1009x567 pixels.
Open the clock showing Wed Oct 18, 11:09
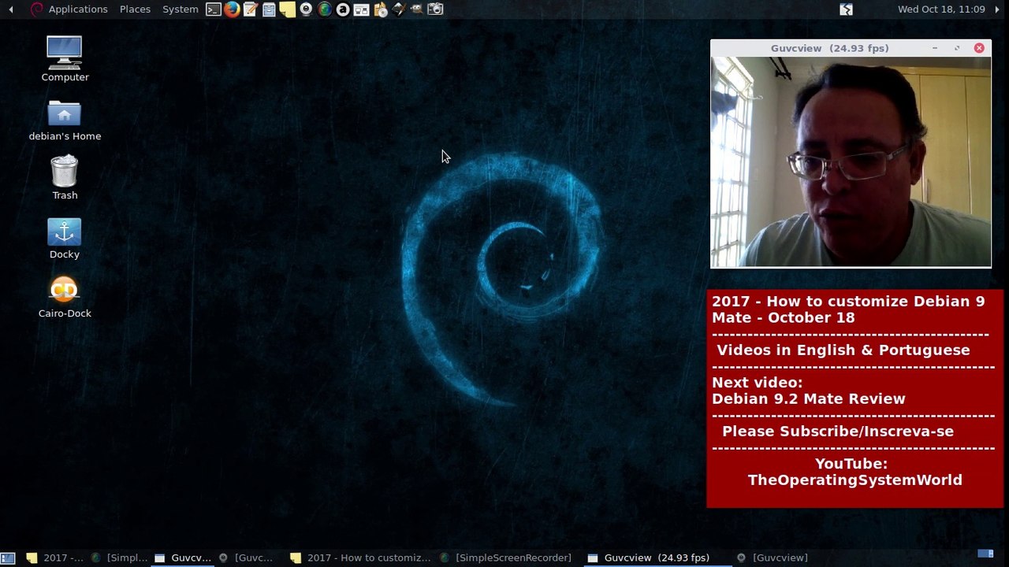(941, 9)
